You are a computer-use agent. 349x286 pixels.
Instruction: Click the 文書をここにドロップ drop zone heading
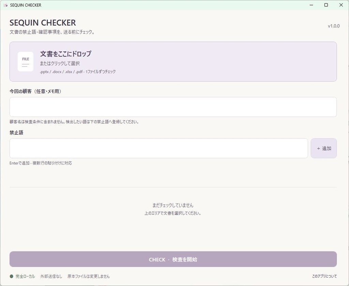[x=66, y=54]
